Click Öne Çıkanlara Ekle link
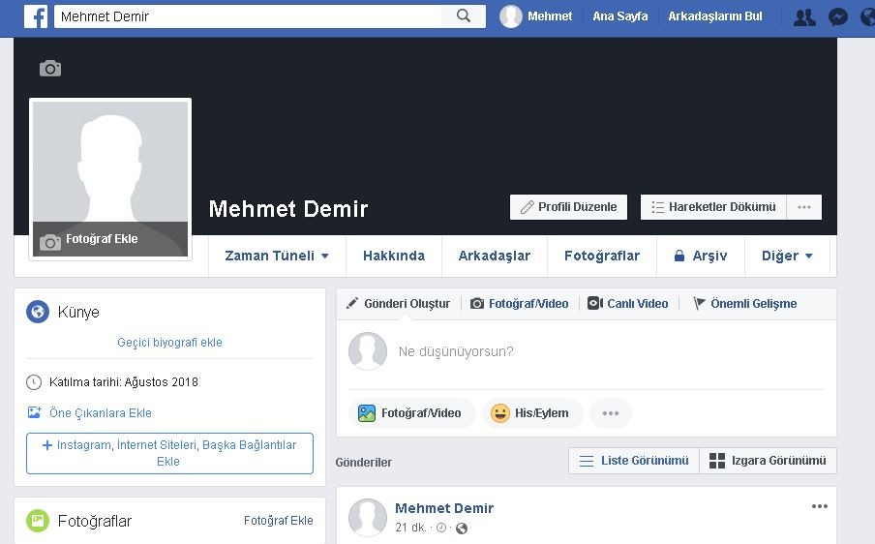The height and width of the screenshot is (544, 875). tap(101, 413)
